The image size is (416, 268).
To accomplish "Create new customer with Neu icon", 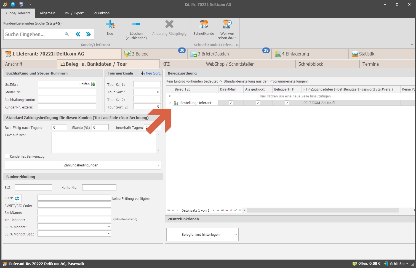I will pos(110,28).
